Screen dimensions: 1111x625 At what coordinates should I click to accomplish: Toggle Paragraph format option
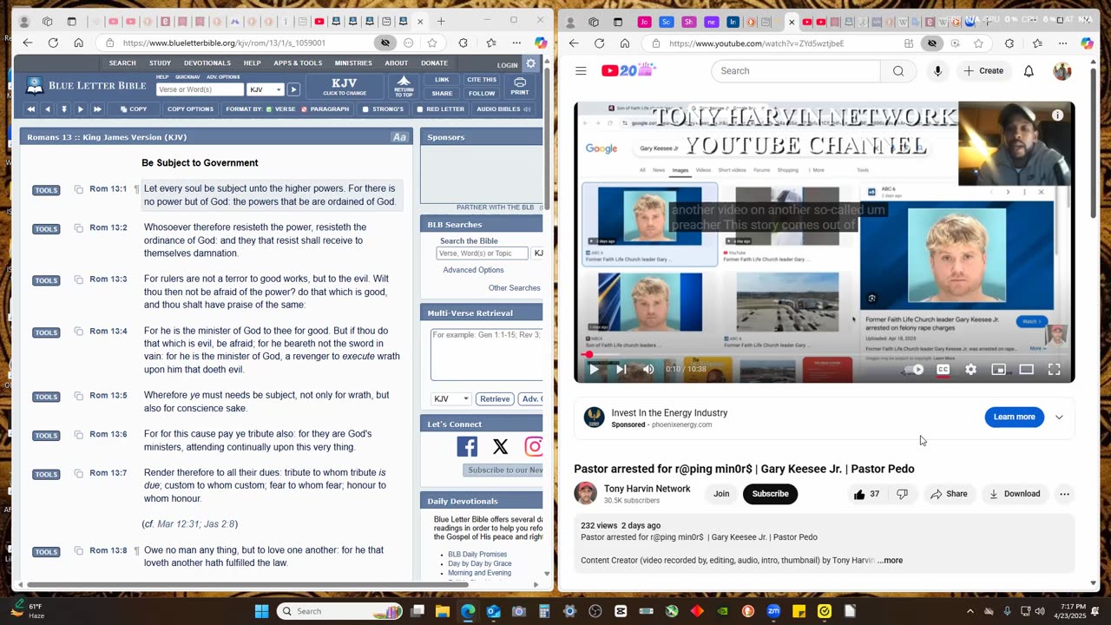(x=325, y=109)
